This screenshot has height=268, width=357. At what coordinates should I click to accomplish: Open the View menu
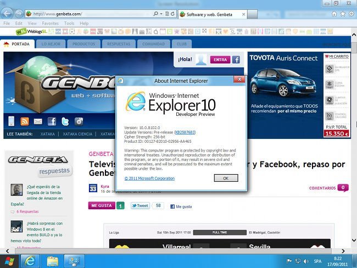32,23
